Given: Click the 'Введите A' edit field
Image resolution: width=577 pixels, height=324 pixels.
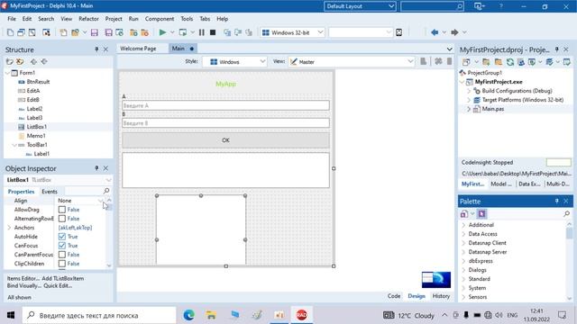Looking at the screenshot, I should click(225, 105).
